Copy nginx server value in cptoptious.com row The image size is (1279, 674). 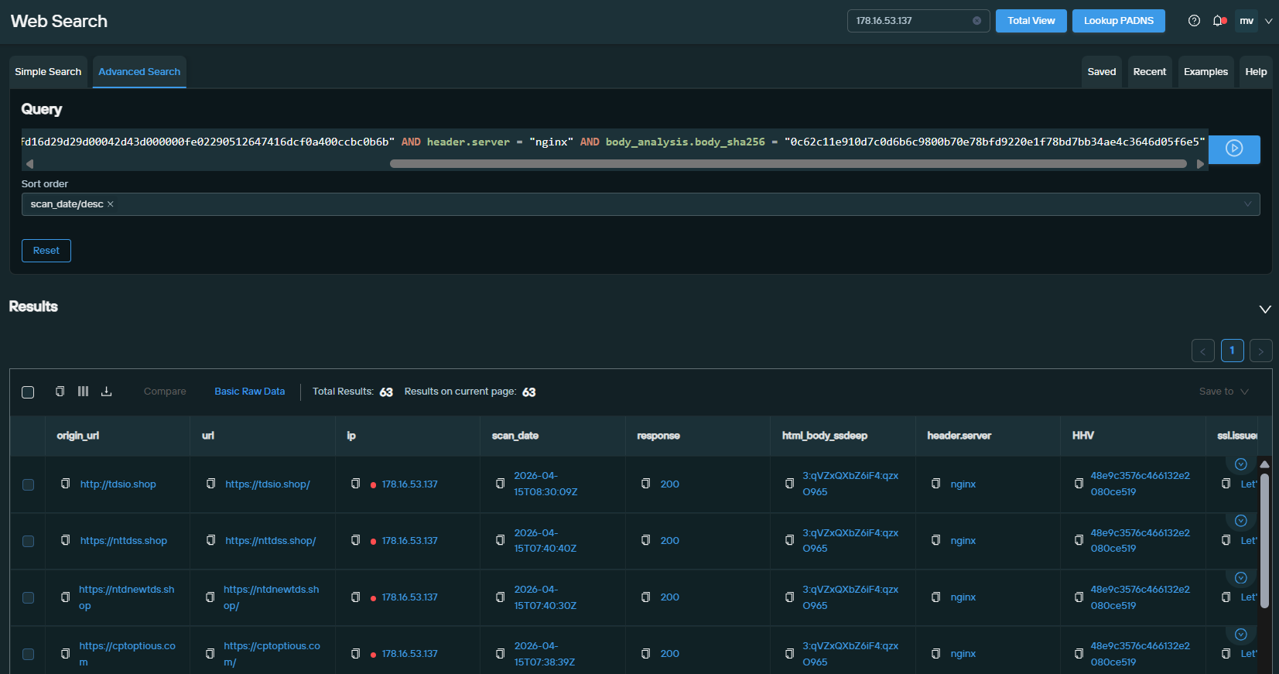click(x=935, y=653)
